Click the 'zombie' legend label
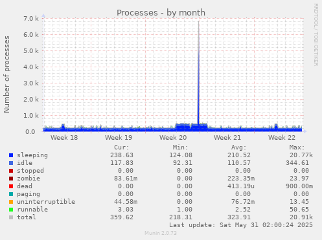Image resolution: width=322 pixels, height=240 pixels. [x=29, y=179]
